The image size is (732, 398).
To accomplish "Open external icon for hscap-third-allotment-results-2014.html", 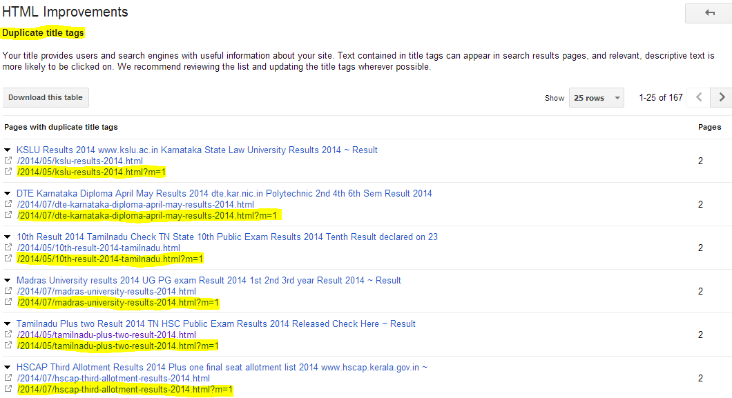I will 8,377.
